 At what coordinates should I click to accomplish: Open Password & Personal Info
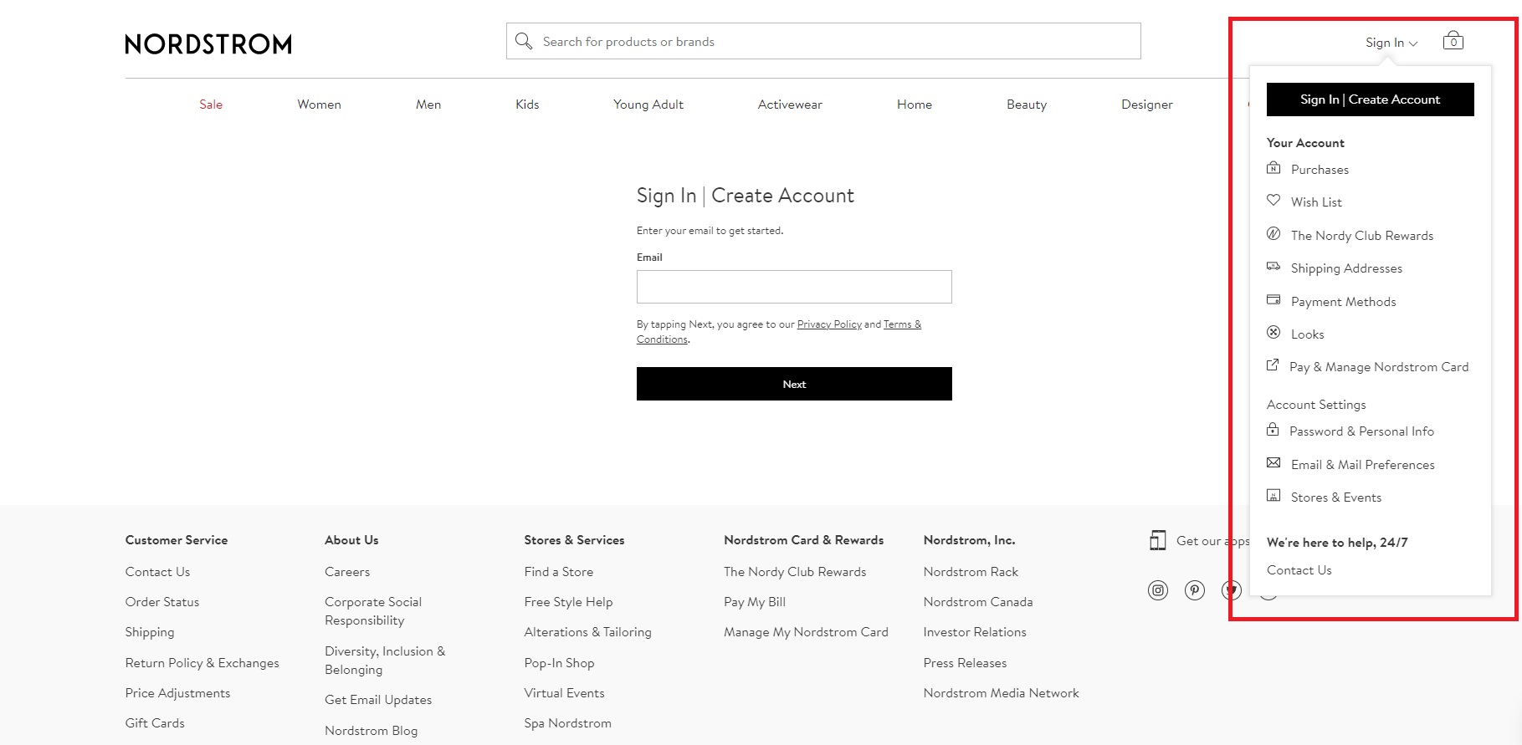click(1361, 431)
